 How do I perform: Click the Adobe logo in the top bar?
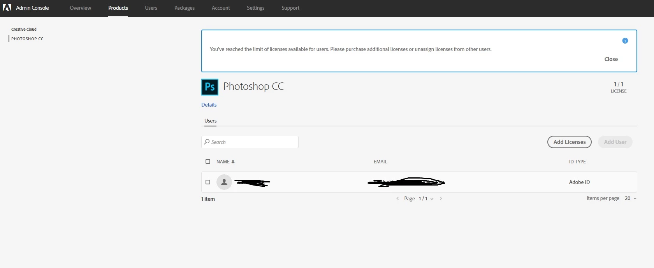7,8
